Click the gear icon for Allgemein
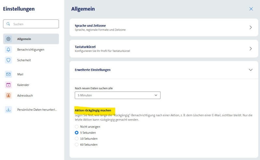This screenshot has height=160, width=260. 8,39
